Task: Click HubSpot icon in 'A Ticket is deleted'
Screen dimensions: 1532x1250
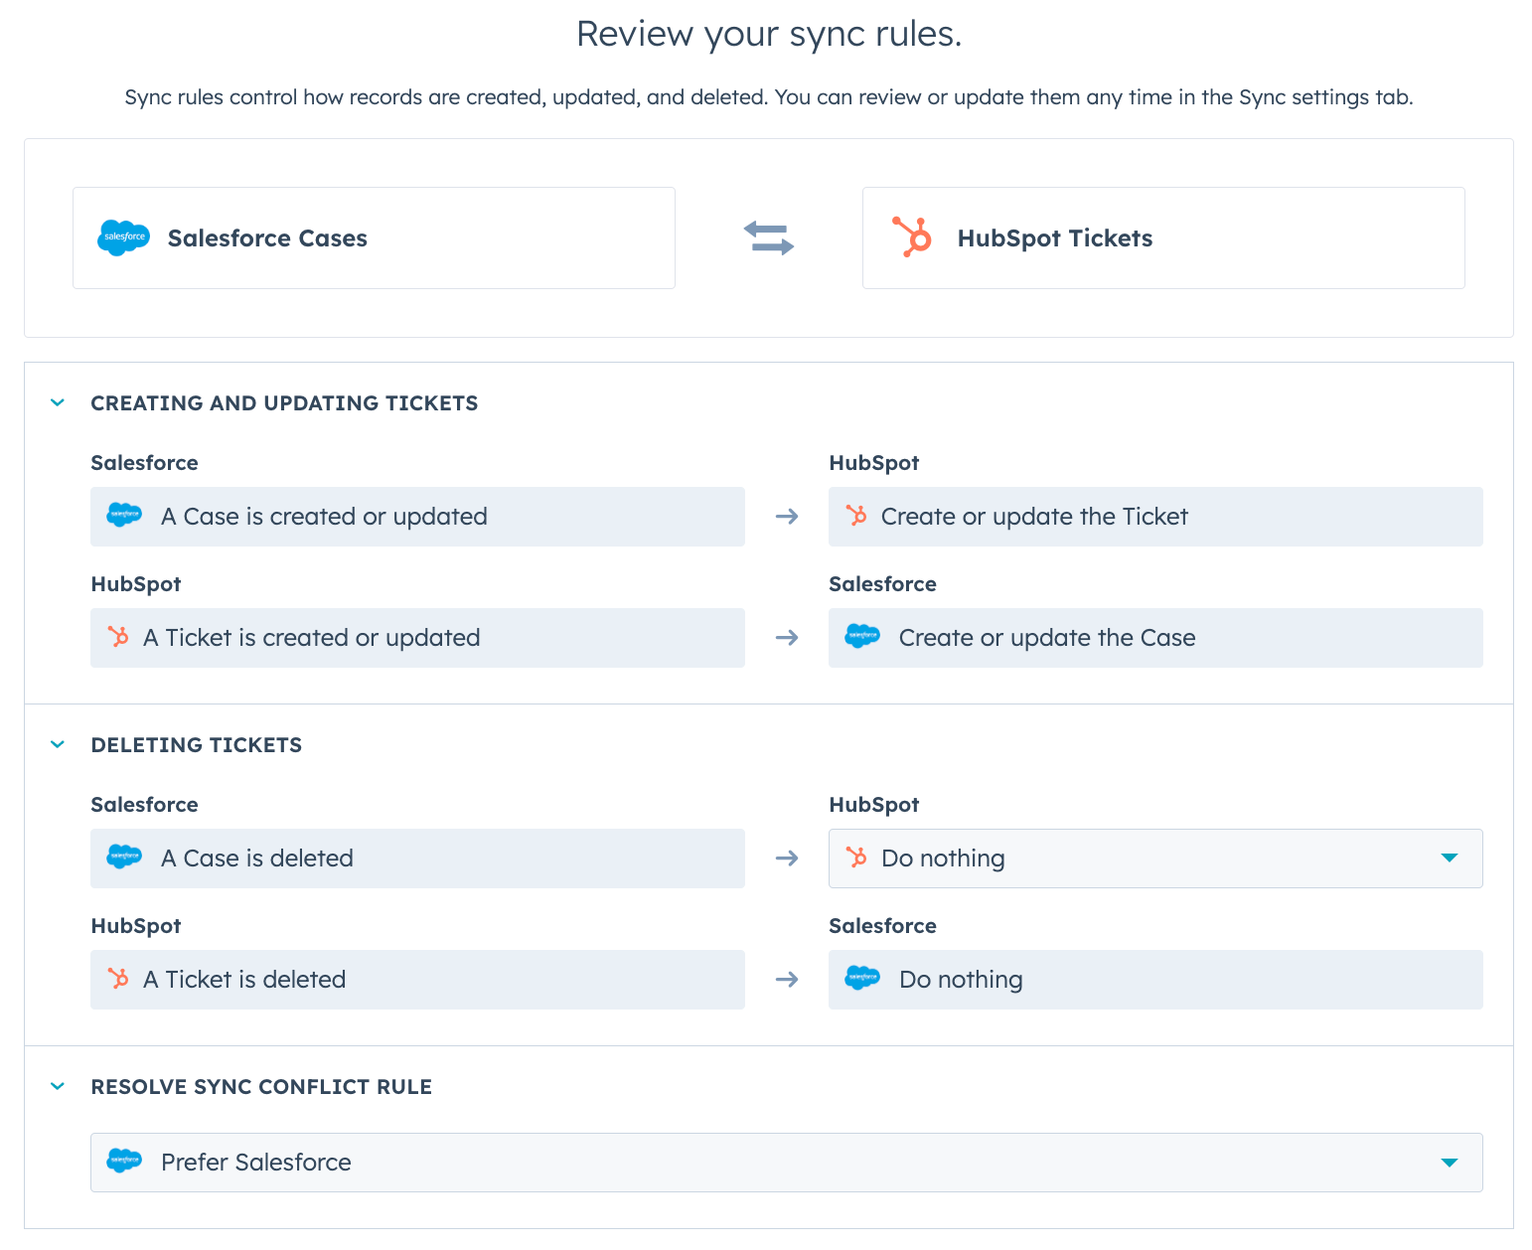Action: coord(118,979)
